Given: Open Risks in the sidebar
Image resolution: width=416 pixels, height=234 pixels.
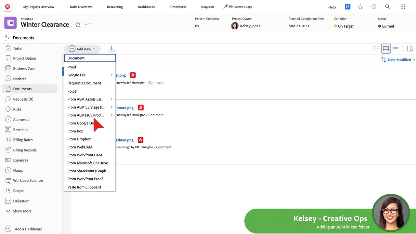Looking at the screenshot, I should [29, 109].
